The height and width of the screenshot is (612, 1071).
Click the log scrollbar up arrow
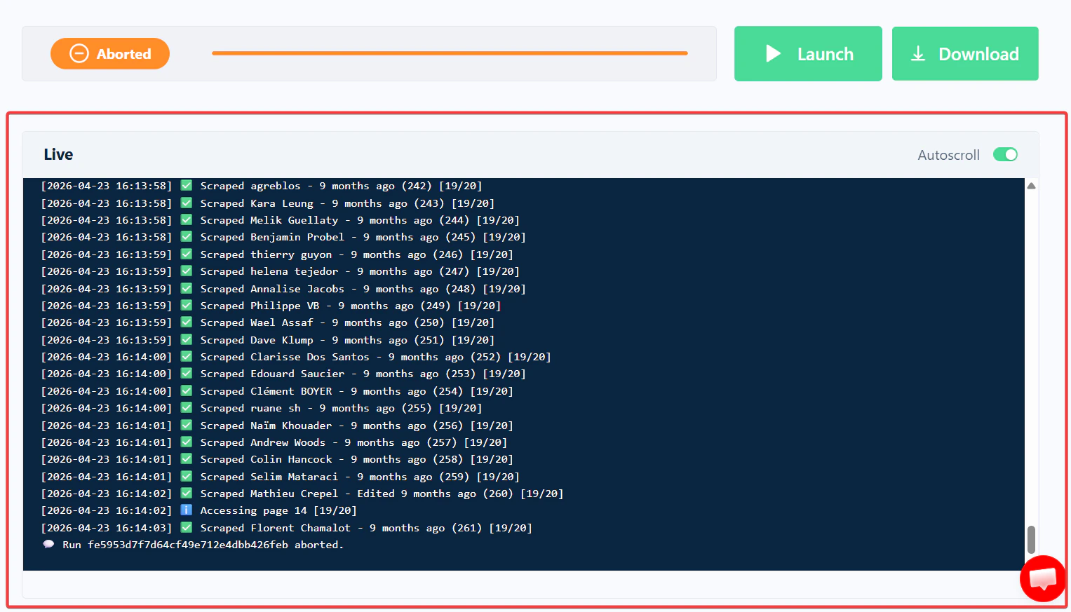click(1031, 186)
